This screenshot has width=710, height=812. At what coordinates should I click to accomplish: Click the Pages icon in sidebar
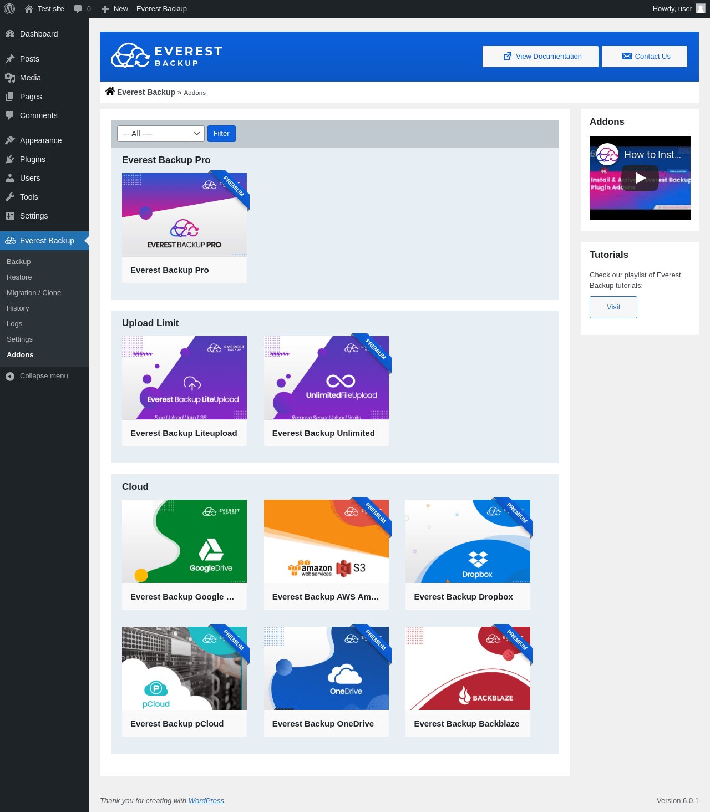10,97
